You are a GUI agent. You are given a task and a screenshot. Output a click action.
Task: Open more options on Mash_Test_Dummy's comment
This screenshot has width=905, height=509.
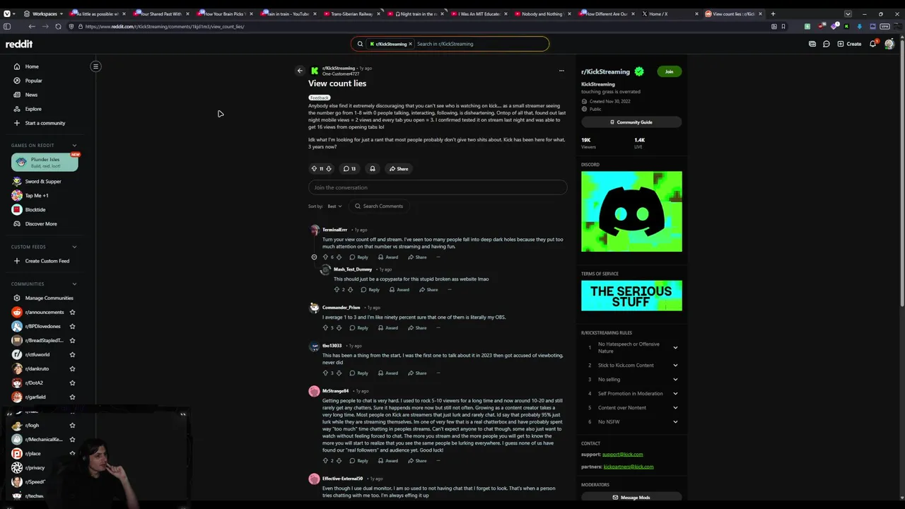tap(449, 290)
